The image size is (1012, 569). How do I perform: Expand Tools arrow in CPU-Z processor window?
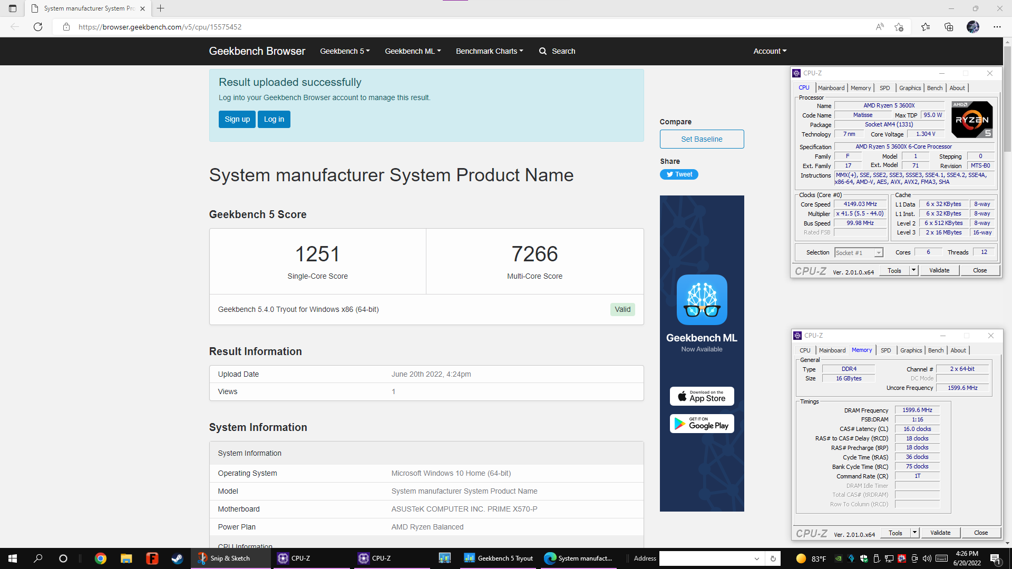coord(914,270)
